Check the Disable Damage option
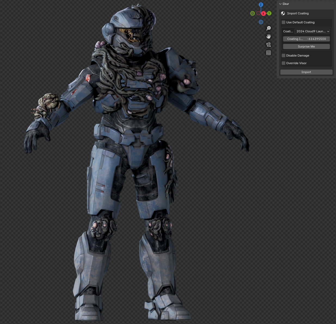 283,55
